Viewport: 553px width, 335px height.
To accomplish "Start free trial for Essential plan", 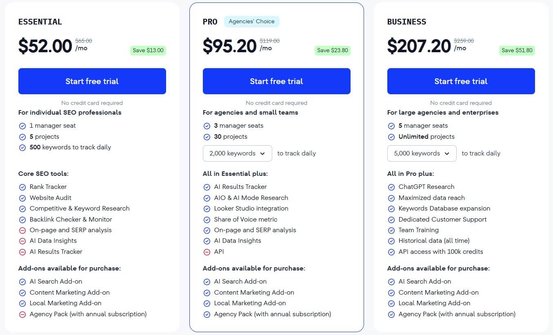I will coord(92,81).
